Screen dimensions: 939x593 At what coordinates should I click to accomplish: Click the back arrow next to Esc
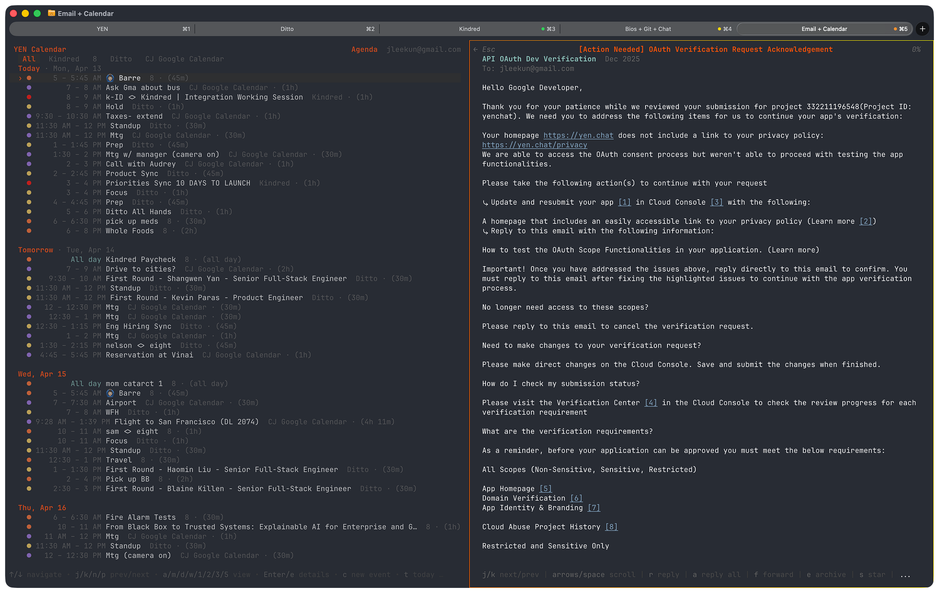(x=475, y=49)
